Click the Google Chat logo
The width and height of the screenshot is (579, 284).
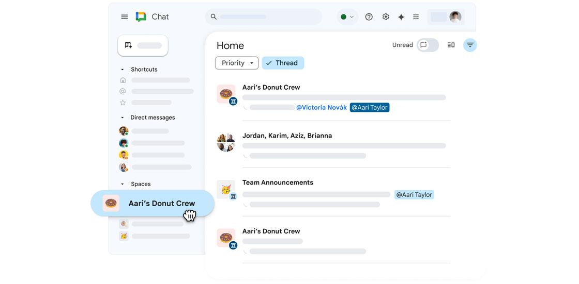point(141,17)
